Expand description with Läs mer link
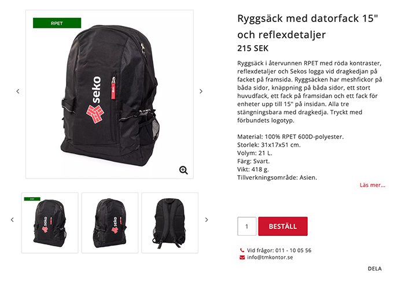This screenshot has width=405, height=289. coord(372,185)
